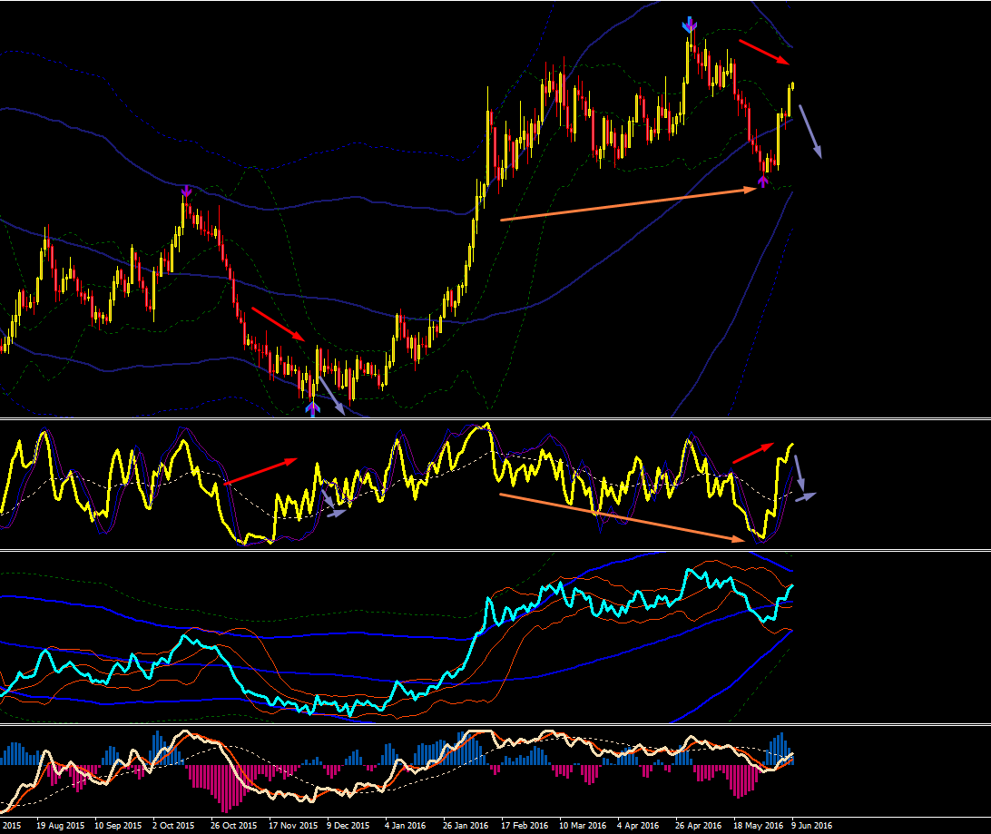Click the 17 Feb 2016 date label
This screenshot has height=834, width=991.
(x=525, y=825)
